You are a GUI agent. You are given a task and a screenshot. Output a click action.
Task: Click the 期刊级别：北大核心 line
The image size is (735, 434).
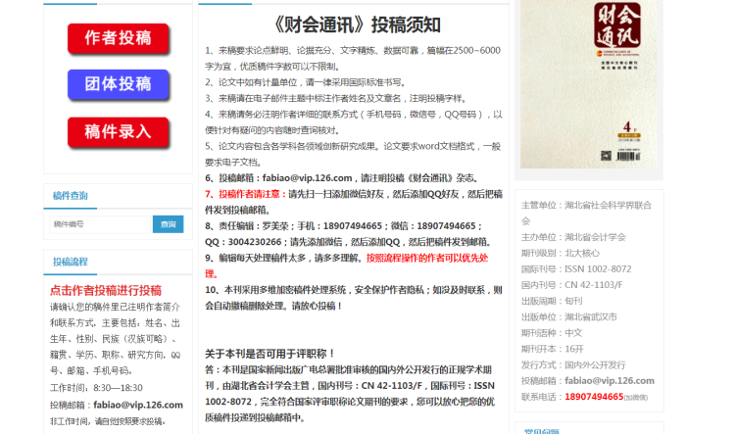[561, 253]
